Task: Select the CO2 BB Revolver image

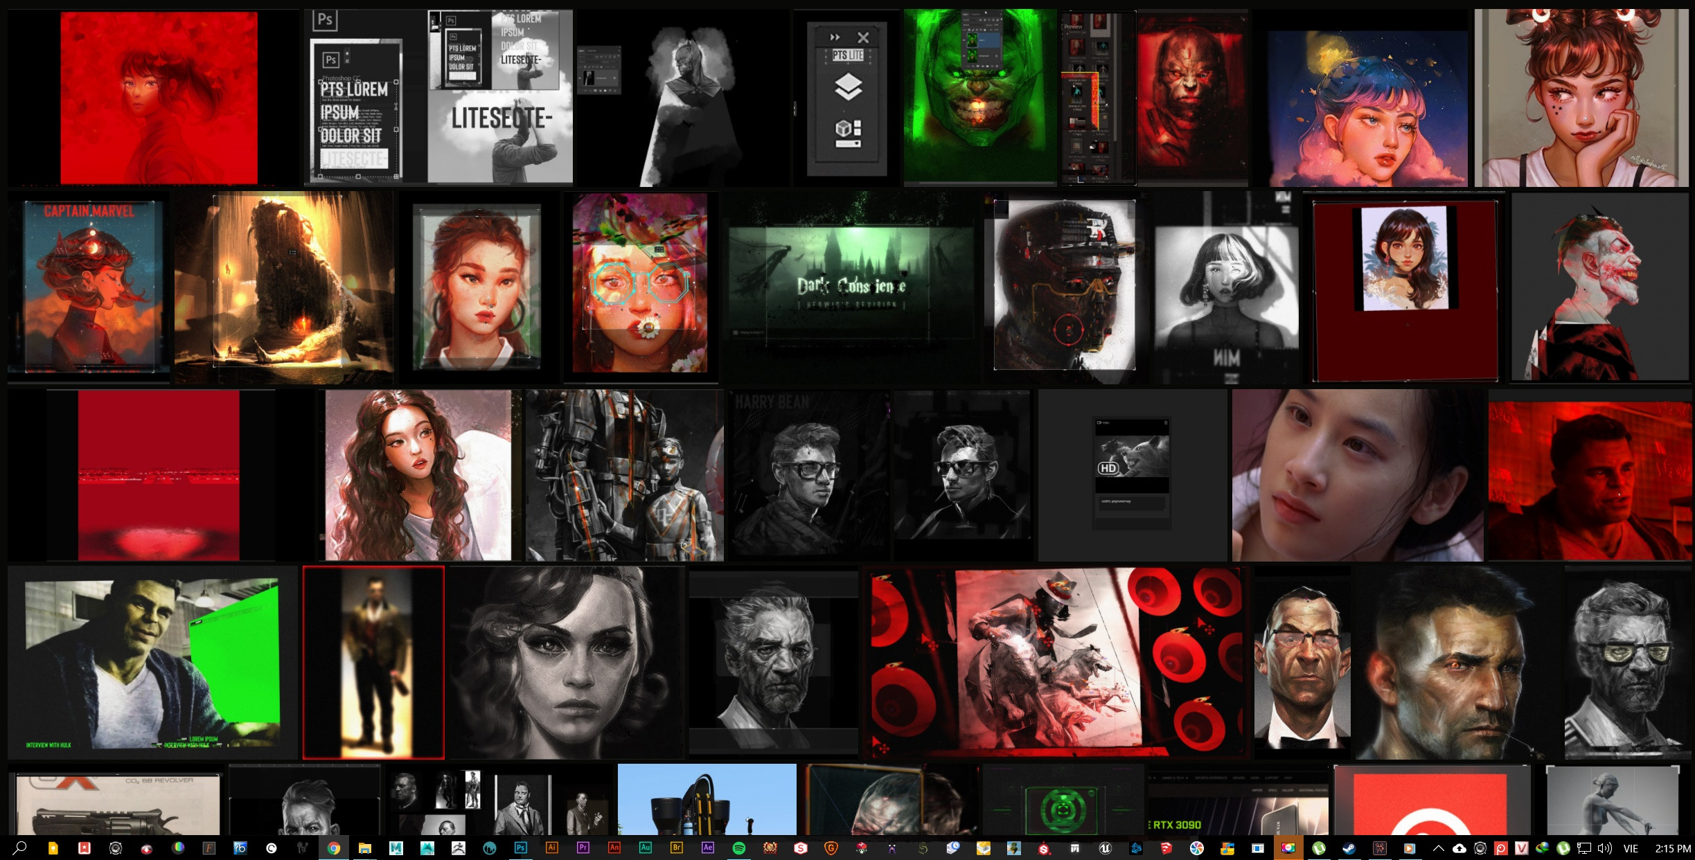Action: pos(116,800)
